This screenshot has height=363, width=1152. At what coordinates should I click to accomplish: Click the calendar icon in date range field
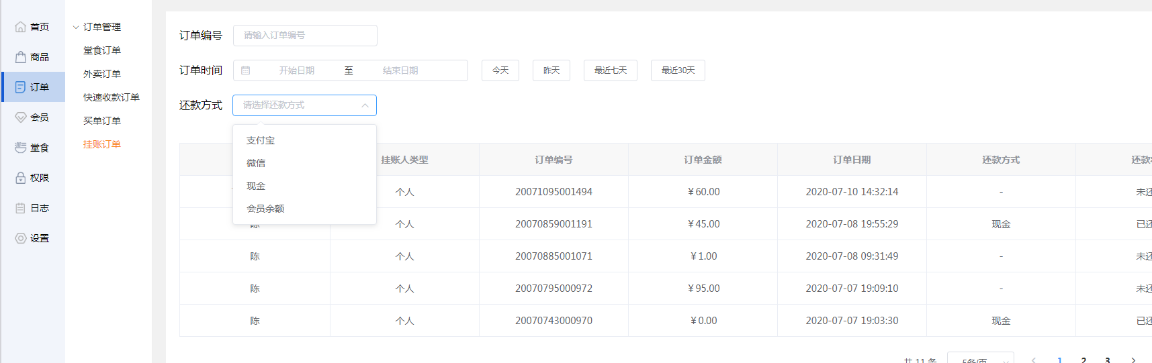coord(246,70)
